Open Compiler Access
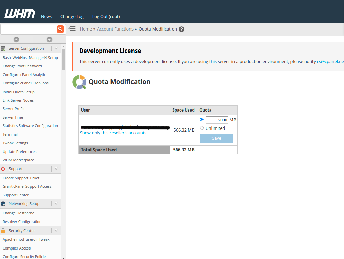Image resolution: width=344 pixels, height=259 pixels. pos(17,248)
